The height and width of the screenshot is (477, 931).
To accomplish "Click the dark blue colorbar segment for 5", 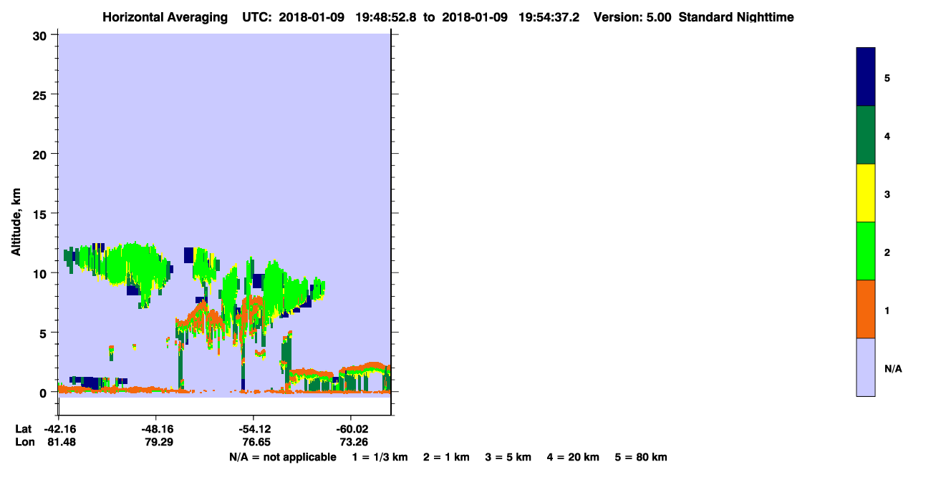I will point(866,77).
